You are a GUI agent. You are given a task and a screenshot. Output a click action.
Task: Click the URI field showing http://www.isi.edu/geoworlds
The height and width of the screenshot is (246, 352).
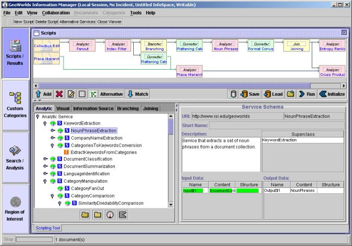pyautogui.click(x=237, y=116)
